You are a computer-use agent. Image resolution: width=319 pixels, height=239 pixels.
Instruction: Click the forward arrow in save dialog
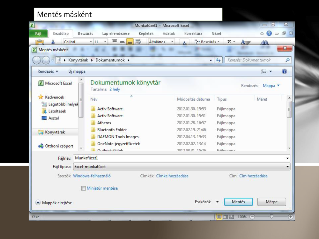click(46, 60)
